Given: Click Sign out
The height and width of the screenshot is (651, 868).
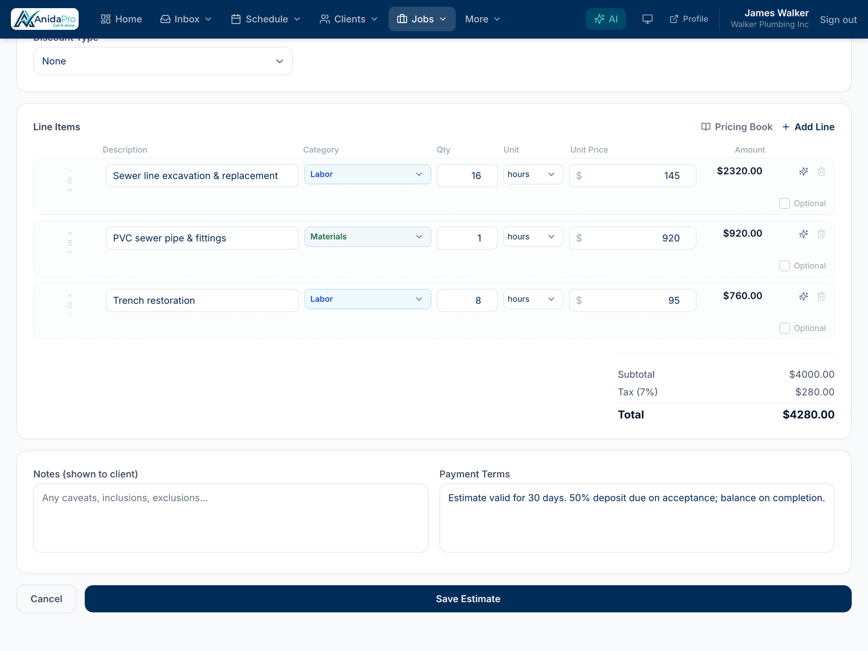Looking at the screenshot, I should pyautogui.click(x=838, y=19).
